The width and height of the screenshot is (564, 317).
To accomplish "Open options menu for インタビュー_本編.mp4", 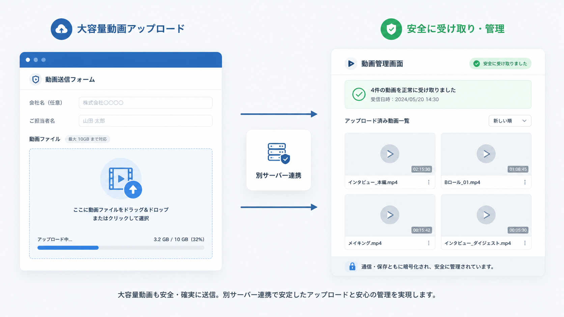I will (429, 182).
